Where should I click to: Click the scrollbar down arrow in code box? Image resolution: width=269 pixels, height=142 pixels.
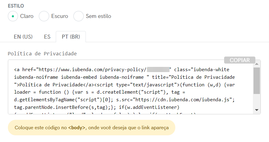click(257, 110)
